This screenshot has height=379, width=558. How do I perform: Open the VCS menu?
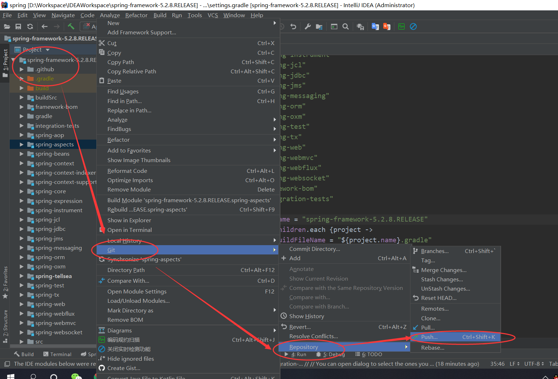[x=213, y=15]
